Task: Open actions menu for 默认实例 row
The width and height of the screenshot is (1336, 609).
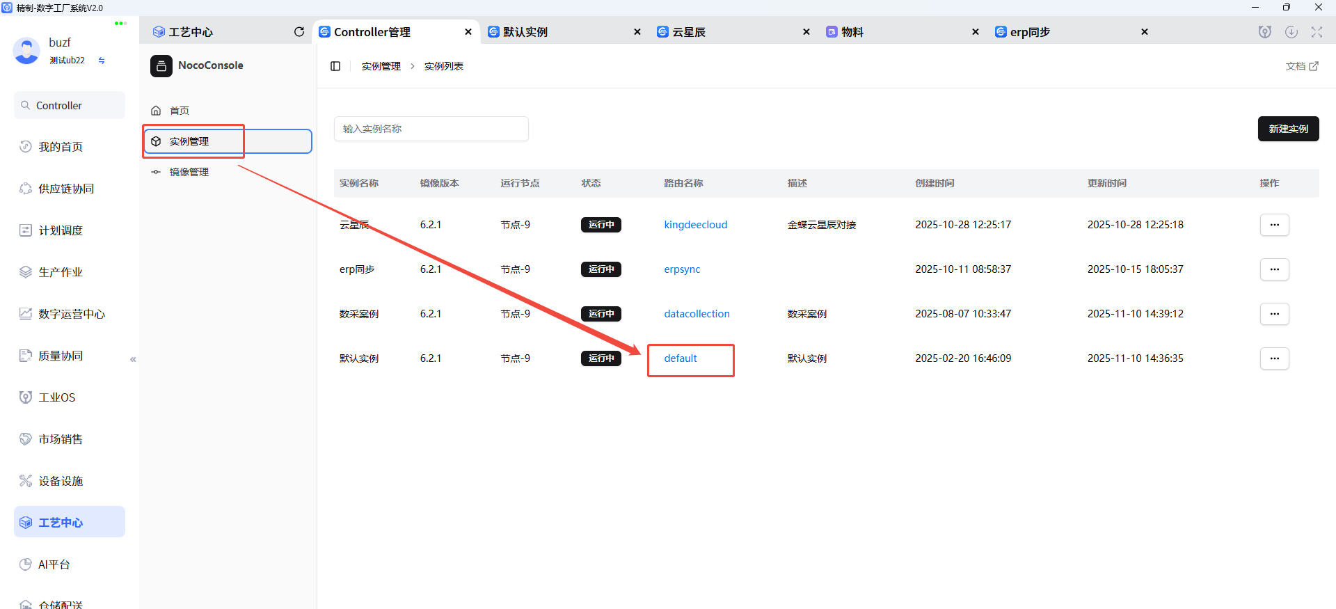Action: (1275, 358)
